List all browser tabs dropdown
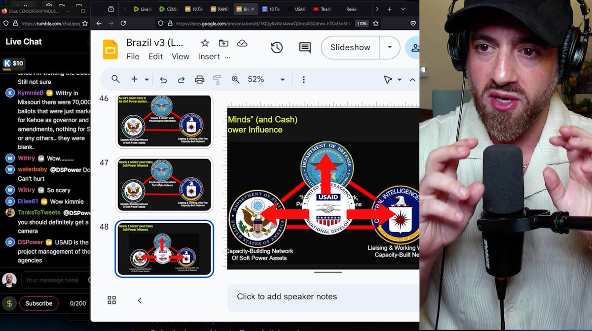The width and height of the screenshot is (592, 331). 403,9
